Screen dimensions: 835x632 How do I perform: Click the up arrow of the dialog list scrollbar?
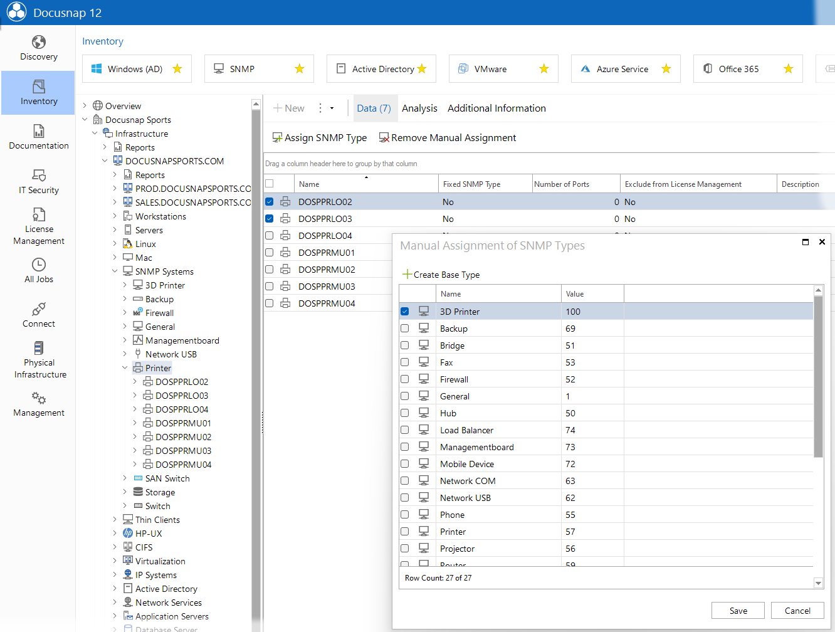[818, 290]
